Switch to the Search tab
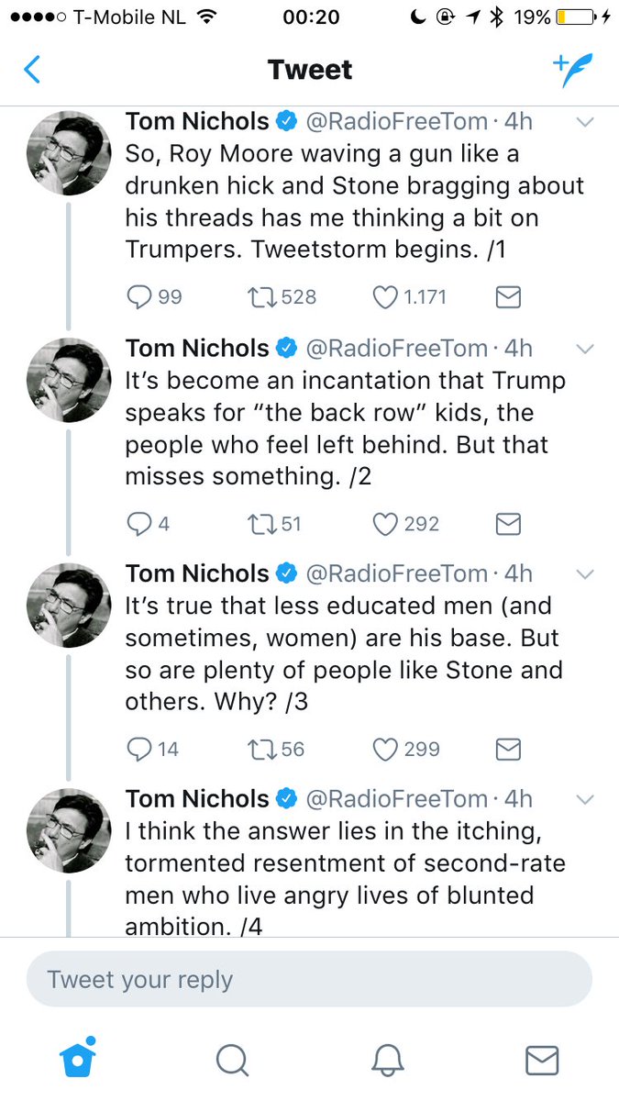The height and width of the screenshot is (1101, 619). [232, 1060]
